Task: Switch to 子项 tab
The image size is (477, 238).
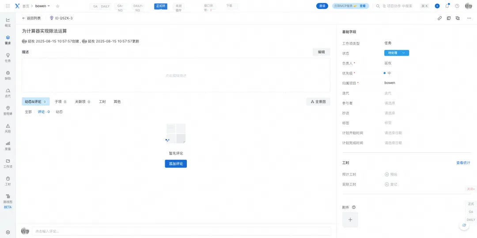Action: pyautogui.click(x=61, y=102)
